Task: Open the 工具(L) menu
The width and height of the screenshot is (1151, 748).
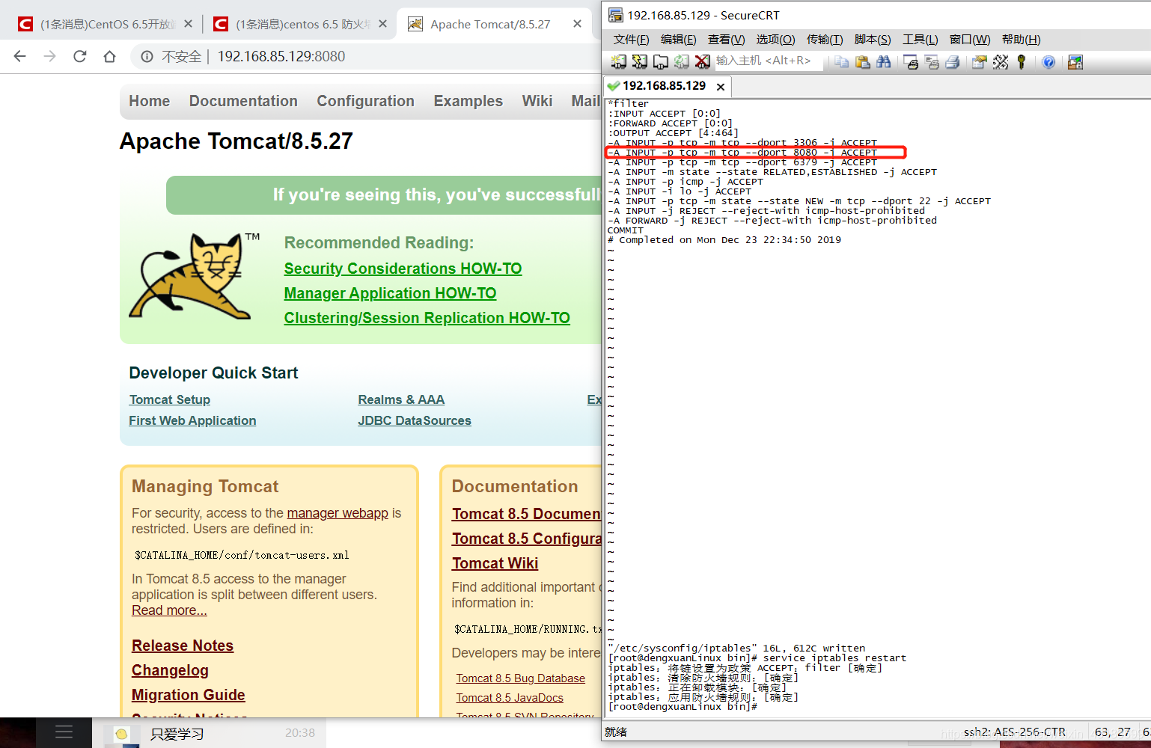Action: (920, 40)
